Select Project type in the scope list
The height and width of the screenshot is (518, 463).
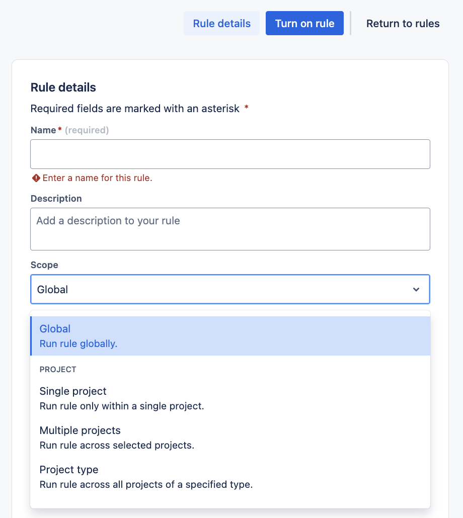pyautogui.click(x=230, y=476)
